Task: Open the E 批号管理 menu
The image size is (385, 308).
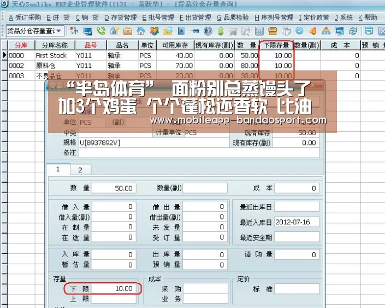Action: 158,18
